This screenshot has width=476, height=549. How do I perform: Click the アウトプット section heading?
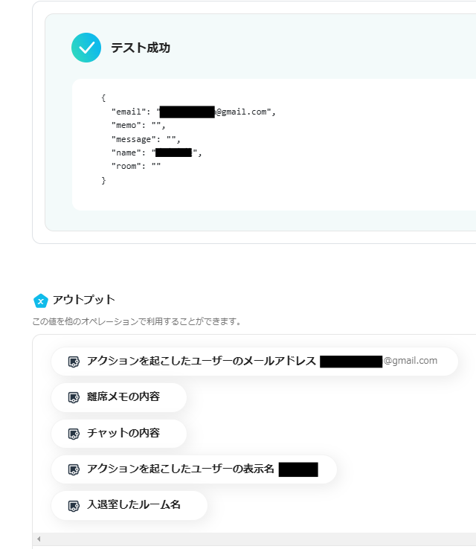coord(84,300)
